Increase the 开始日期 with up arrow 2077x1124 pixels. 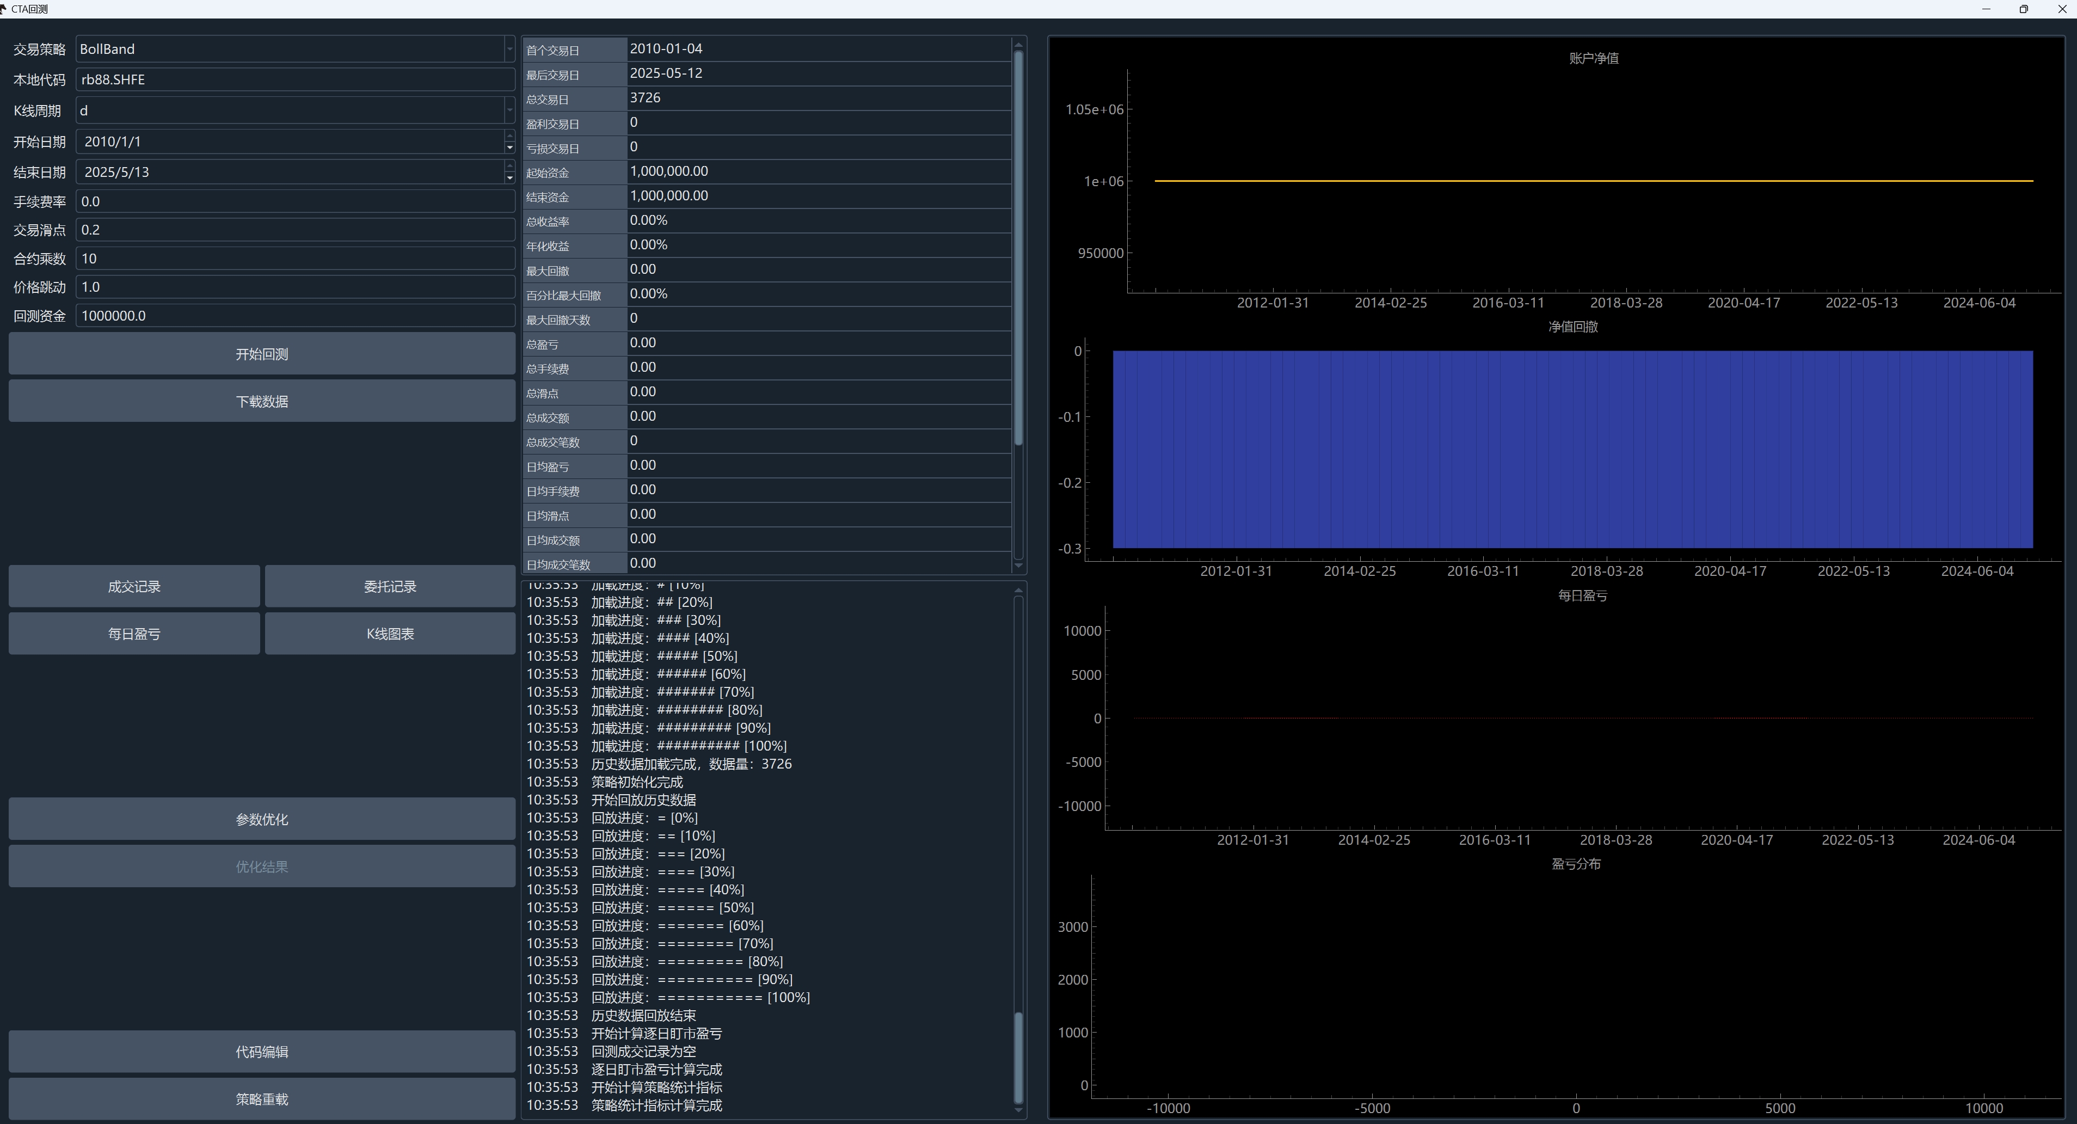pos(509,136)
